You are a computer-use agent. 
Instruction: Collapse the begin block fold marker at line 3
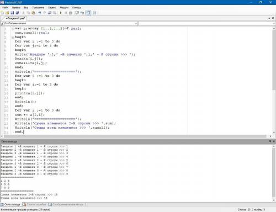tap(13, 37)
